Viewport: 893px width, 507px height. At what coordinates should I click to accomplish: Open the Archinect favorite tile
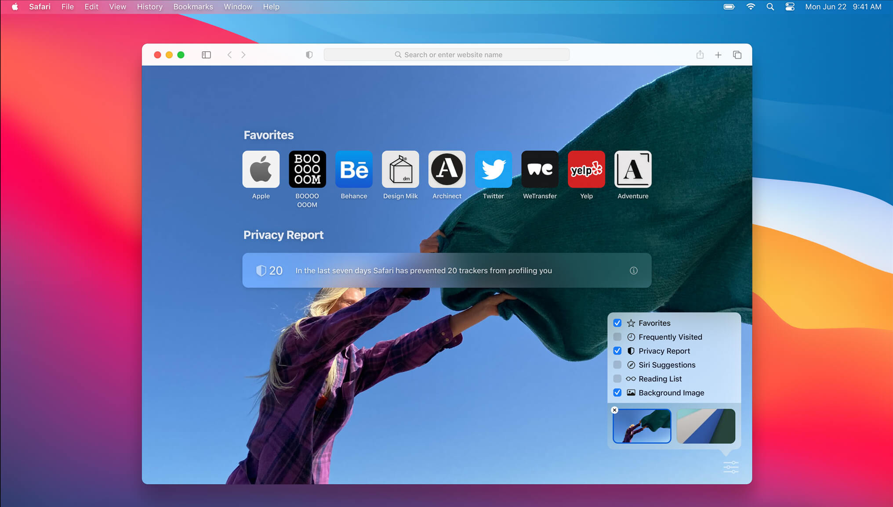pyautogui.click(x=447, y=169)
